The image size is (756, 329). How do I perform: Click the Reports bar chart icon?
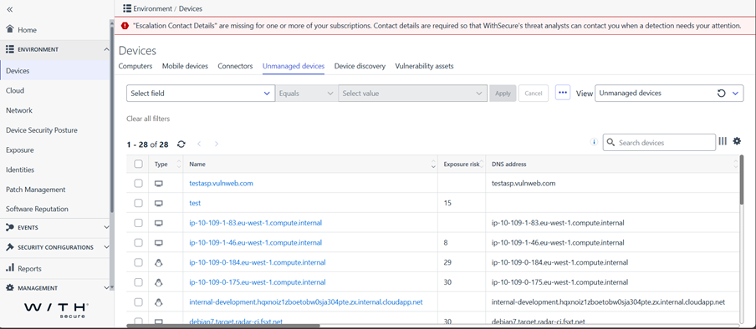pos(10,268)
